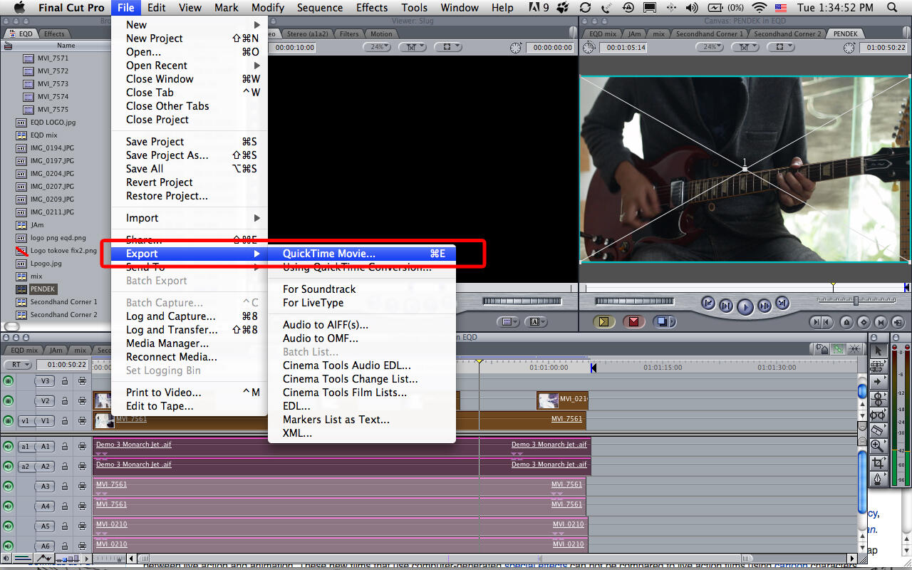Go to next edit in Canvas
Image resolution: width=912 pixels, height=570 pixels.
pyautogui.click(x=782, y=304)
